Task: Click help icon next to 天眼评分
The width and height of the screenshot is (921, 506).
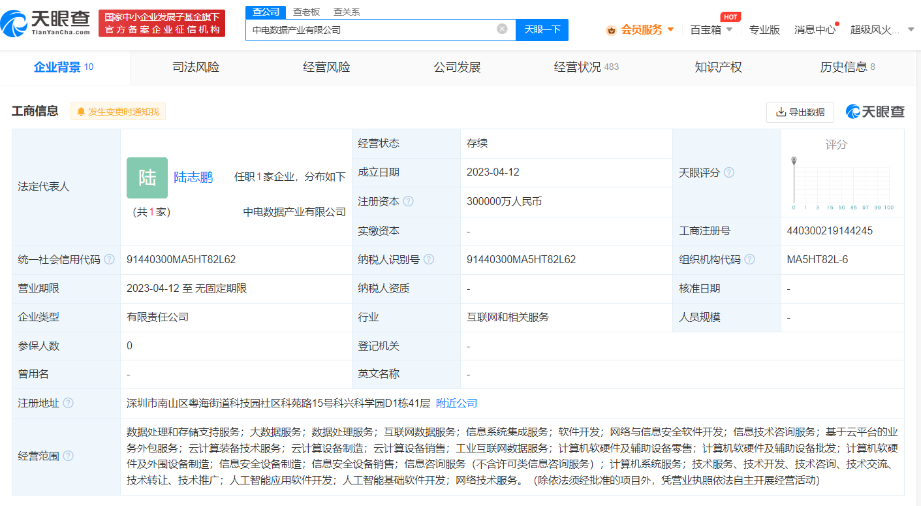Action: (x=729, y=173)
